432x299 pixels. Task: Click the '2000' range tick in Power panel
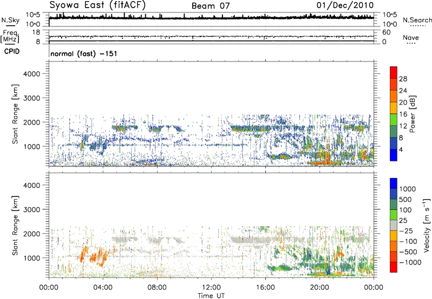[31, 122]
